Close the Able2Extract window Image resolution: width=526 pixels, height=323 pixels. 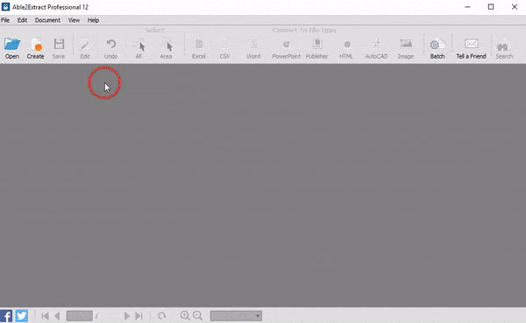pos(515,7)
